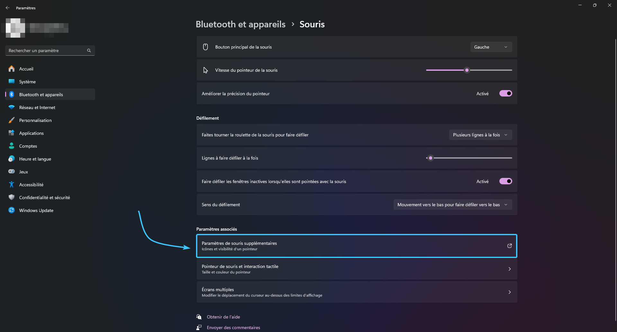Click the Système monitor icon
Screen dimensions: 617x332
click(12, 81)
